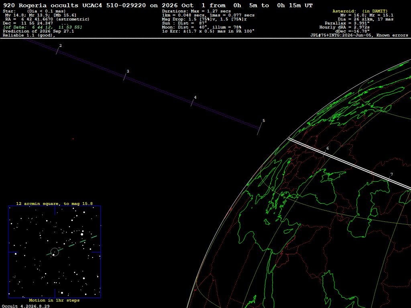This screenshot has height=308, width=411.
Task: Click the event title '920 Rogeria occults'
Action: (x=41, y=5)
